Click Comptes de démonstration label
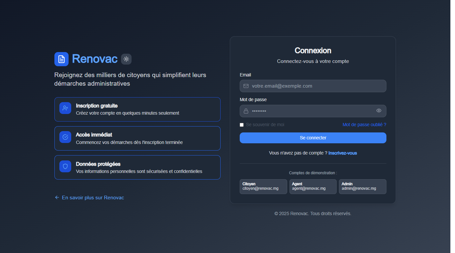Viewport: 455px width, 253px height. click(x=313, y=173)
